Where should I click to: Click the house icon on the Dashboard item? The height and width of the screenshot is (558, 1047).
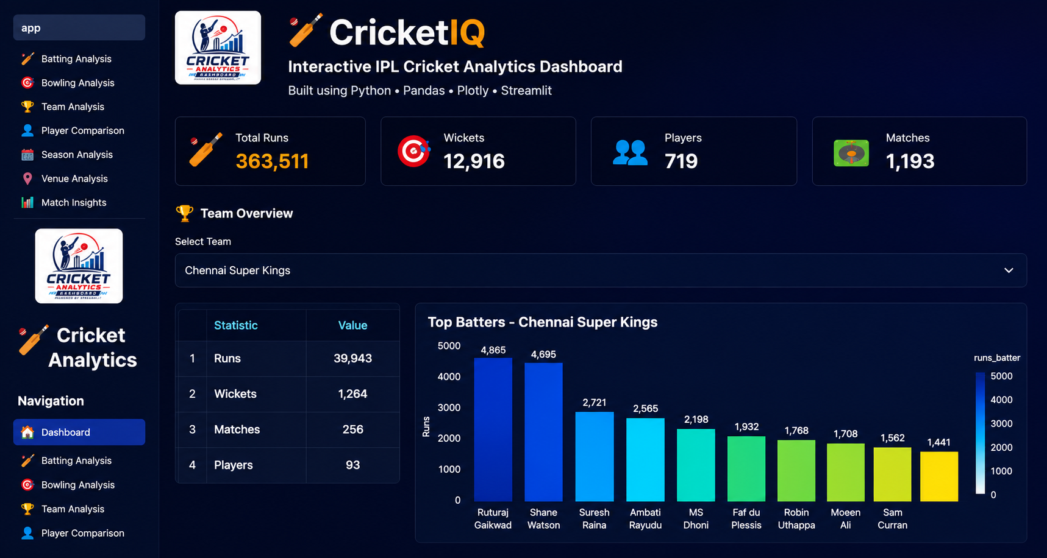click(27, 432)
